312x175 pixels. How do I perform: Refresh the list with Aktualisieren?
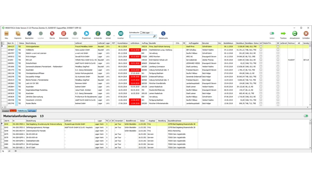click(295, 34)
